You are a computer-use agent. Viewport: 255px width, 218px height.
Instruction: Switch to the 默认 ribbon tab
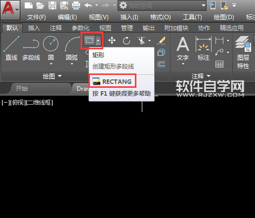[x=12, y=28]
